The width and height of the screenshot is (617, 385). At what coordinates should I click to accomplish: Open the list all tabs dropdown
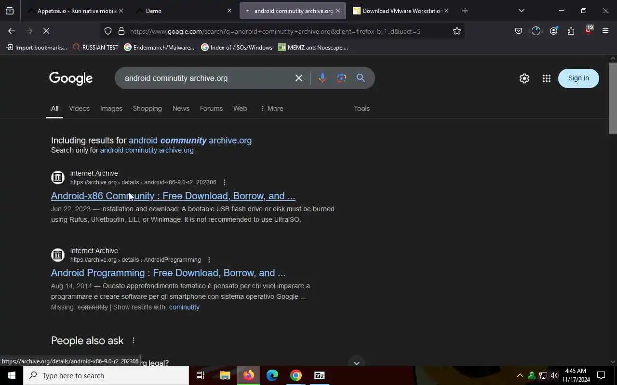[522, 11]
